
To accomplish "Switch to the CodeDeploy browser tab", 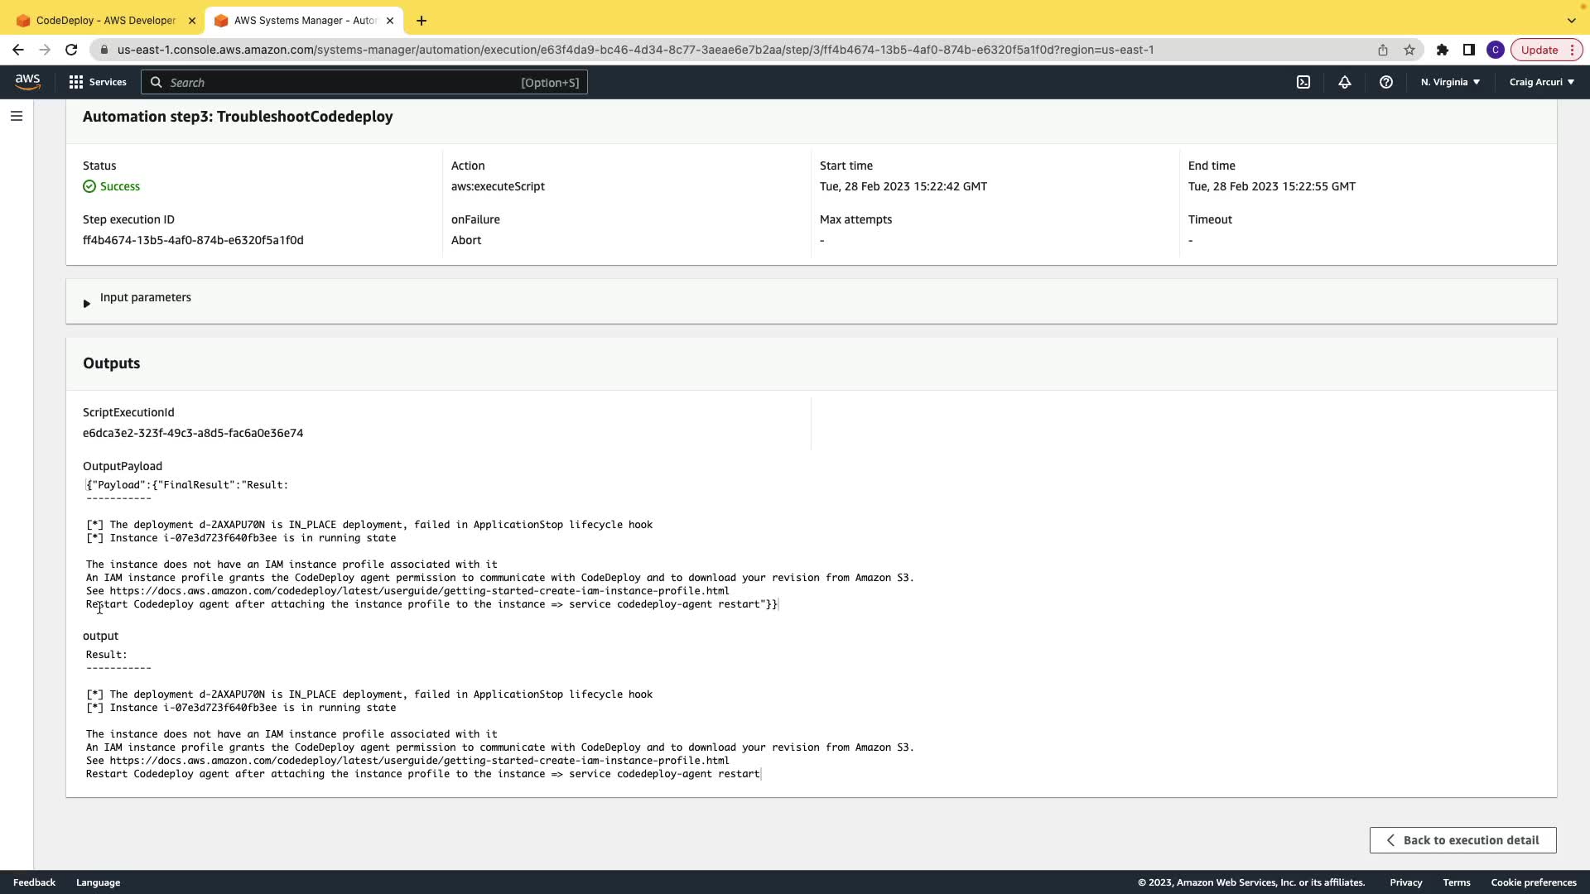I will pos(106,20).
